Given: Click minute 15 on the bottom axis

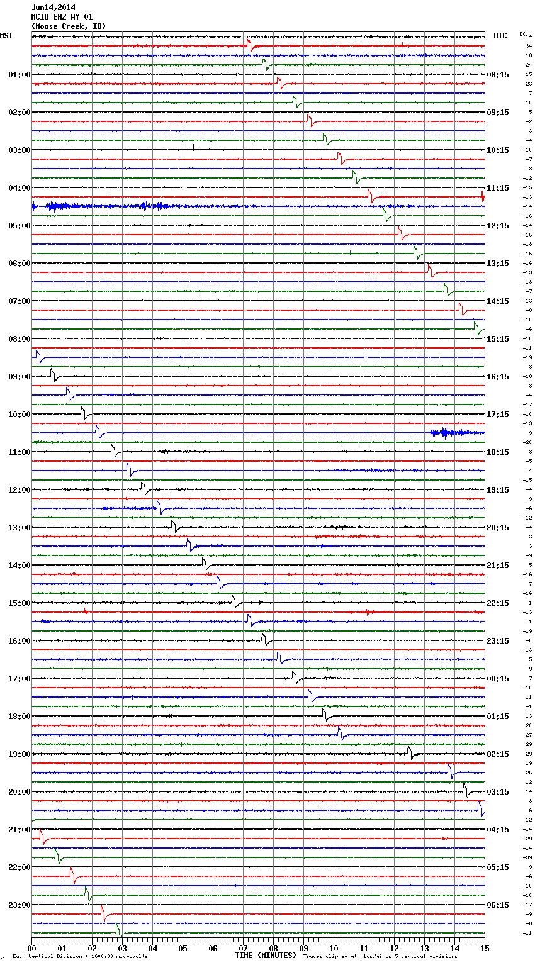Looking at the screenshot, I should click(485, 948).
